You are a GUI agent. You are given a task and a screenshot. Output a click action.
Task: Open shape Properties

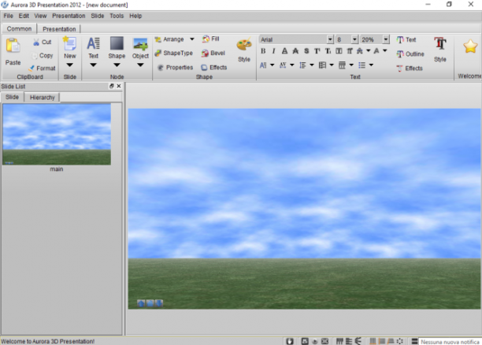(175, 67)
